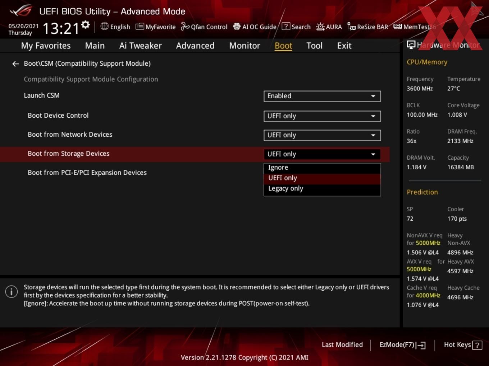This screenshot has width=489, height=366.
Task: Select Boot Device Control label
Action: click(x=58, y=116)
